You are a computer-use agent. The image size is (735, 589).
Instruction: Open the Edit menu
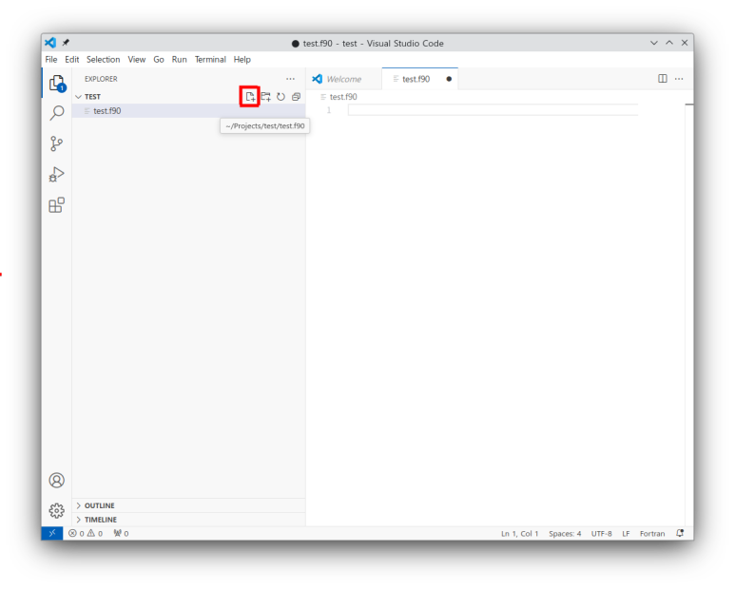click(71, 60)
